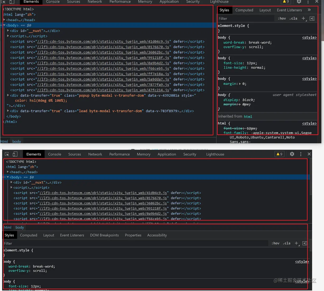This screenshot has width=324, height=291.
Task: Collapse body node in bottom DOM tree
Action: pyautogui.click(x=8, y=177)
